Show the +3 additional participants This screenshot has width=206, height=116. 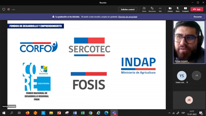pyautogui.click(x=196, y=76)
